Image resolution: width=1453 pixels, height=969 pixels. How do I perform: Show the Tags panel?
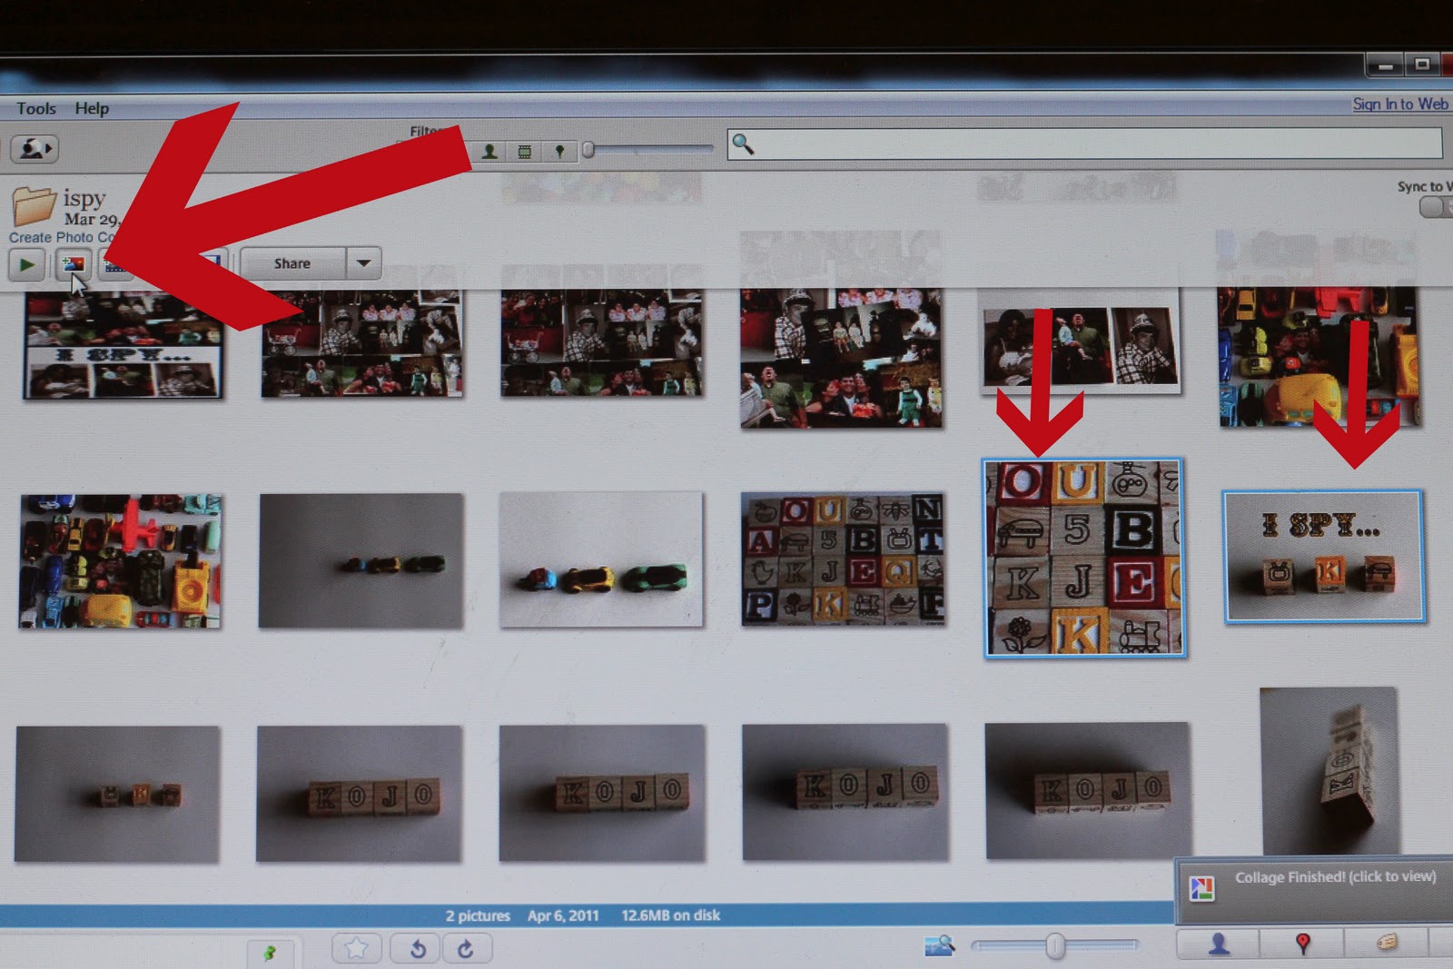tap(1386, 943)
